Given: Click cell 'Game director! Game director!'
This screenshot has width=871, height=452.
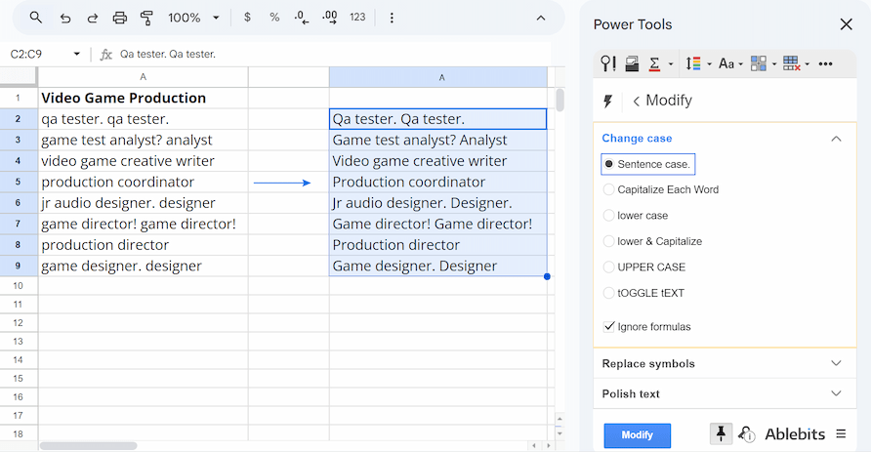Looking at the screenshot, I should (437, 225).
